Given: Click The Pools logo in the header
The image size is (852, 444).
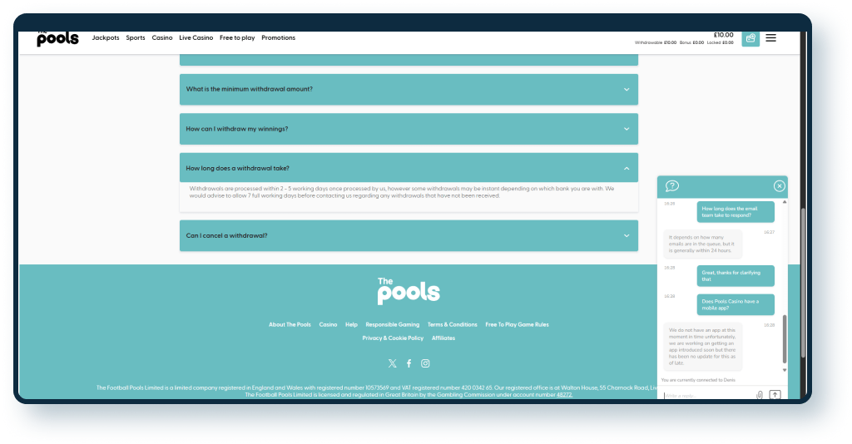Looking at the screenshot, I should tap(57, 38).
